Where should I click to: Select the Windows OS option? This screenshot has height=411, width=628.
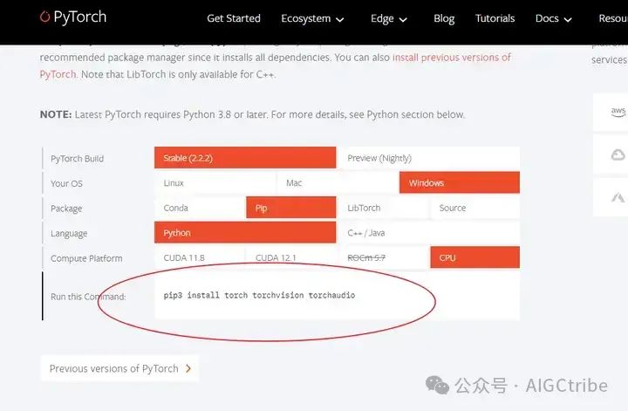[459, 183]
